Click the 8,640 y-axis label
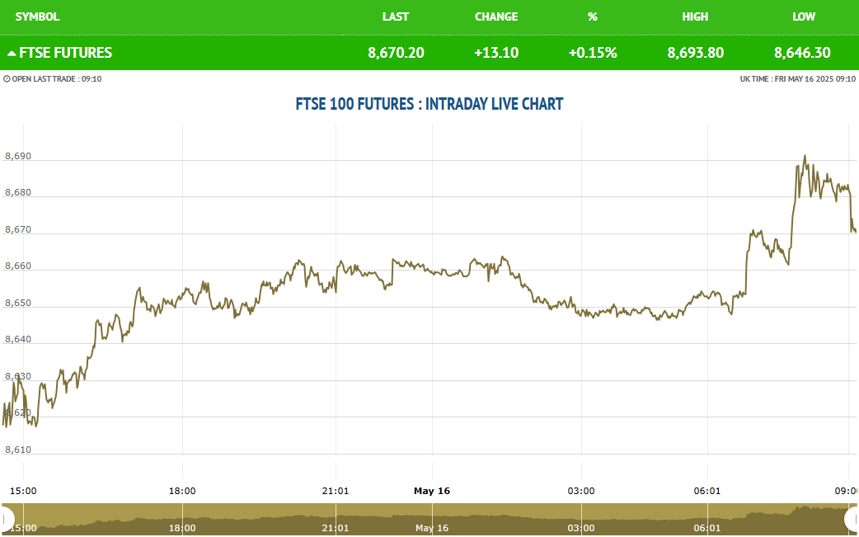 point(18,340)
